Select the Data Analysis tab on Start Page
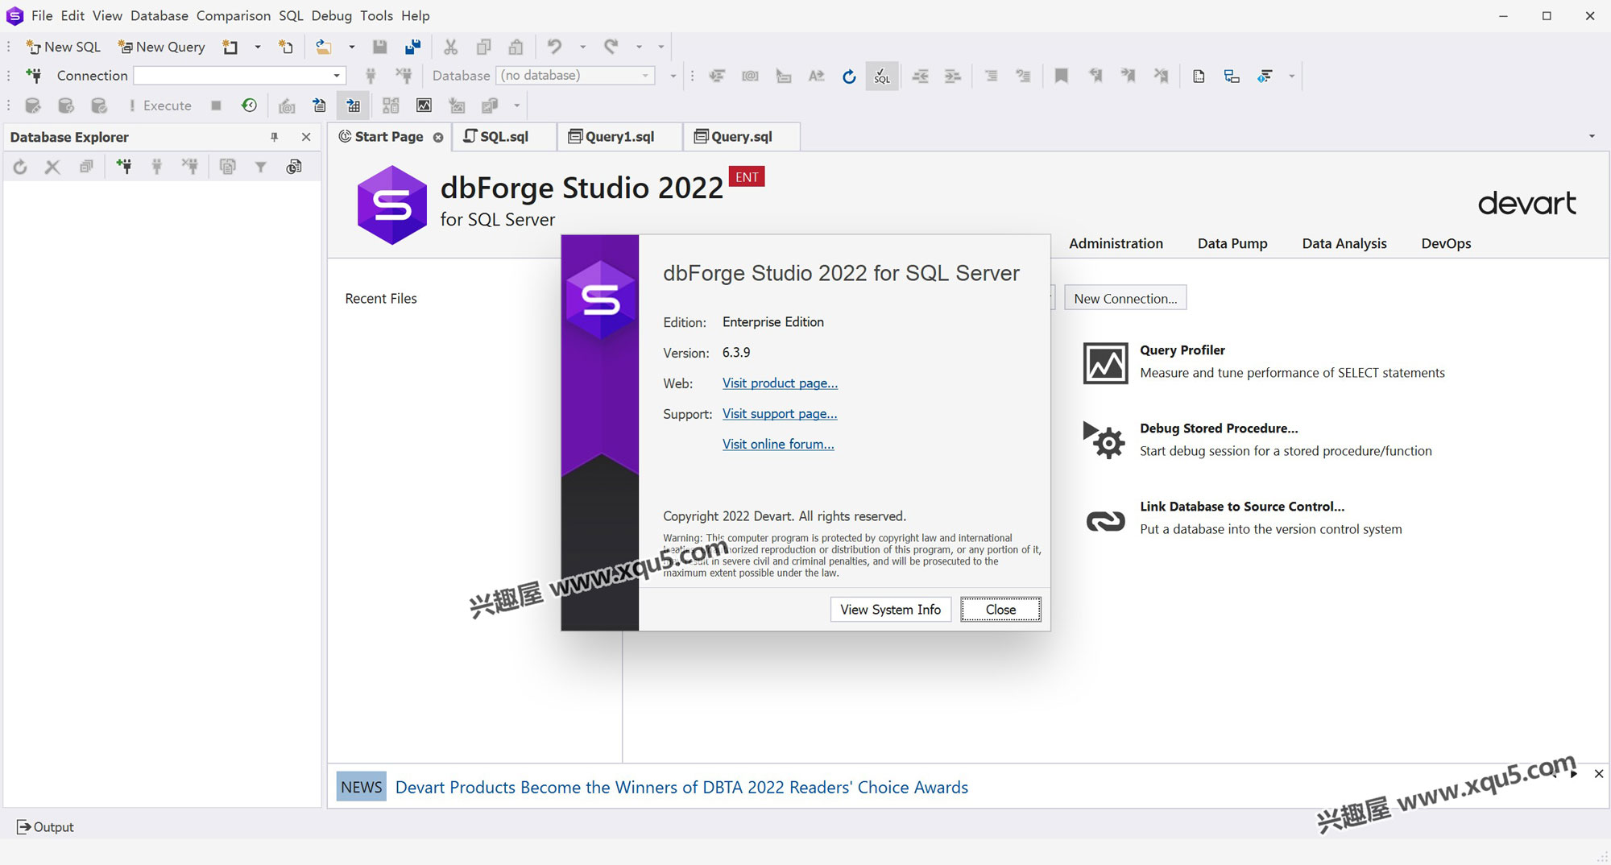 (x=1344, y=243)
